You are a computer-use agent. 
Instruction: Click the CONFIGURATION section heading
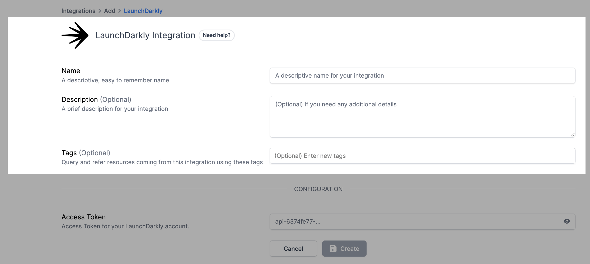click(x=318, y=189)
